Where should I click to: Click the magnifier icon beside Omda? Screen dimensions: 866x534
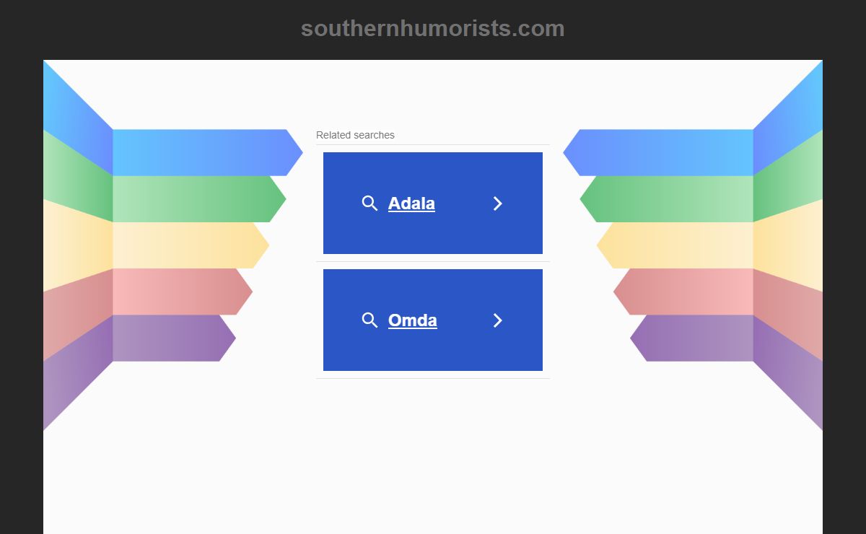(x=369, y=320)
